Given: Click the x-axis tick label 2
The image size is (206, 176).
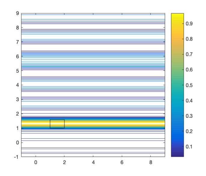Looking at the screenshot, I should click(64, 162).
